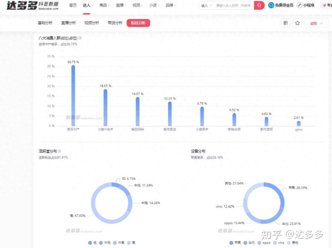Click the 设备分布 section title
The width and height of the screenshot is (332, 248).
(x=198, y=151)
